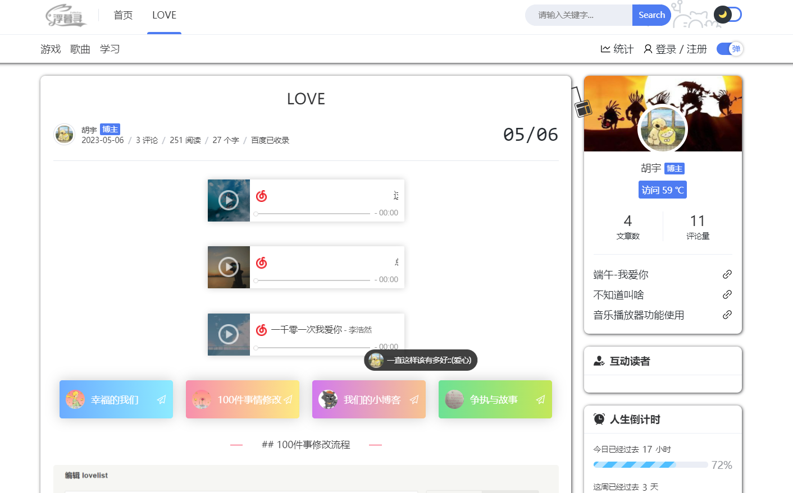Click the 统计 statistics chart icon
The image size is (793, 493).
[605, 49]
